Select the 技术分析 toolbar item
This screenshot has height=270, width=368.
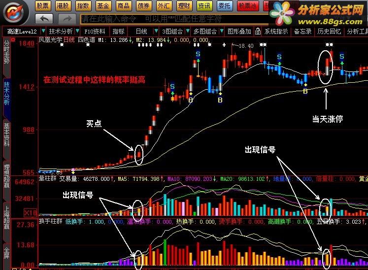click(x=61, y=32)
